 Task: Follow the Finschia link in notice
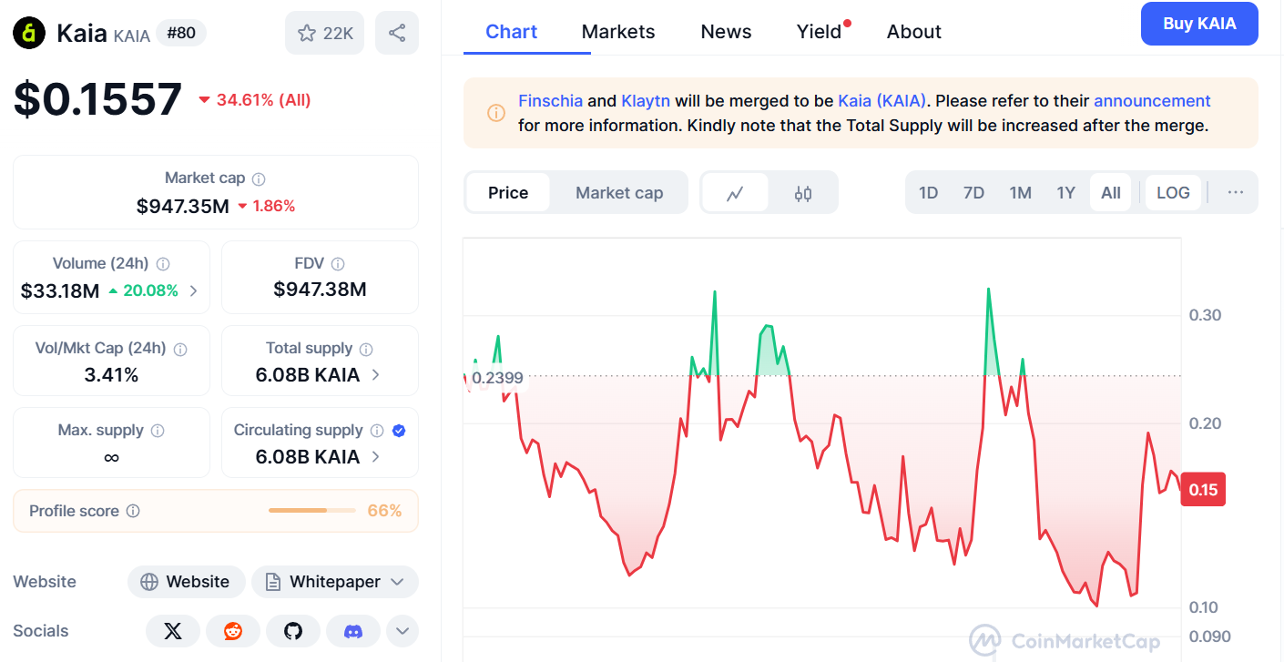(550, 101)
